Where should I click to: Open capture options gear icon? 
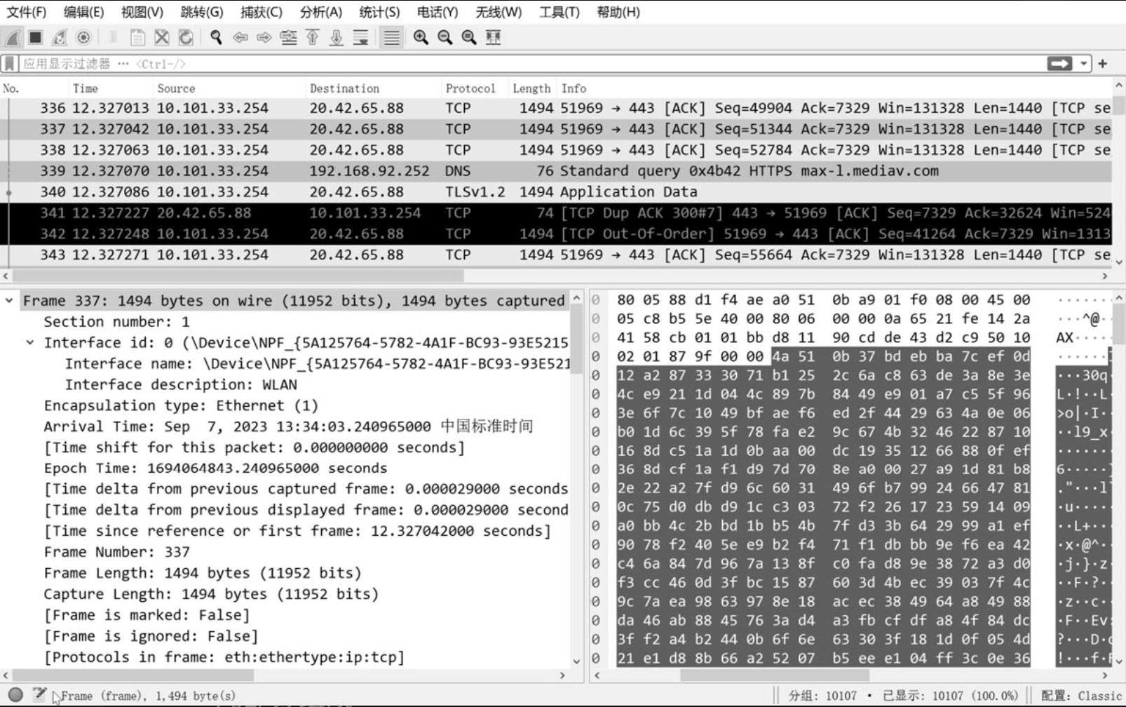coord(83,38)
